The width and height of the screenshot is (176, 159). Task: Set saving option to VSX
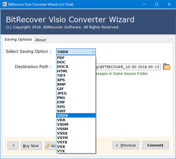tap(76, 147)
